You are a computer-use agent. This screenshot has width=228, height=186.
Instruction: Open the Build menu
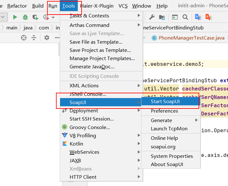coord(38,6)
